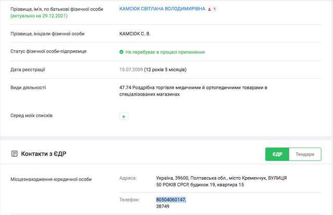This screenshot has width=333, height=215.
Task: Click the green checkmark status icon
Action: pyautogui.click(x=121, y=52)
